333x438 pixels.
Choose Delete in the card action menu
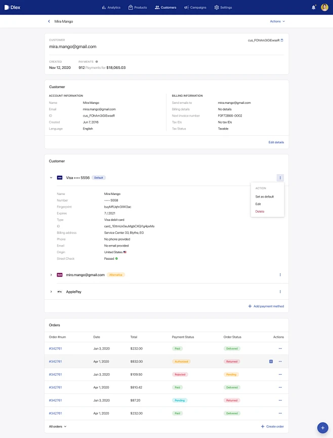pos(260,212)
